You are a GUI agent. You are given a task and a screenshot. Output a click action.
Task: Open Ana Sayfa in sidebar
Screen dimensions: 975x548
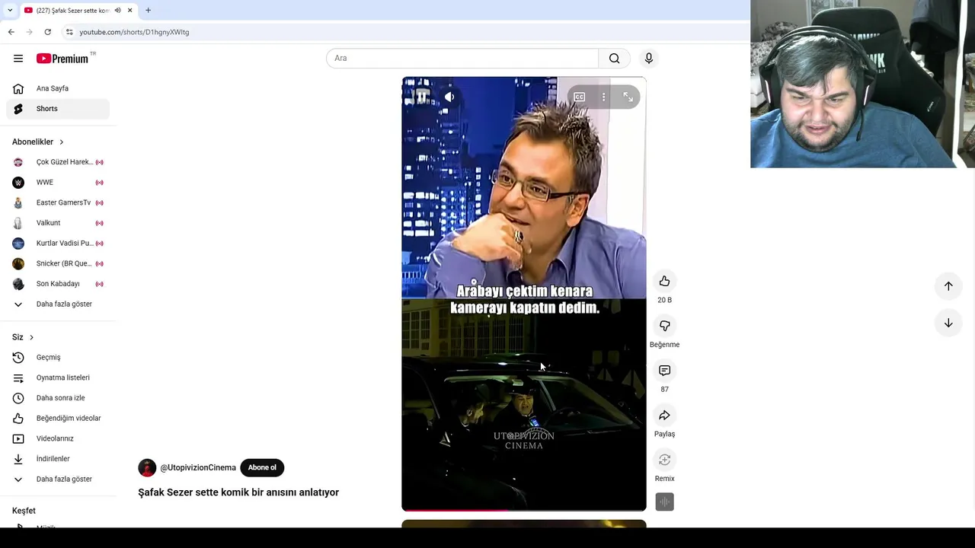(58, 88)
